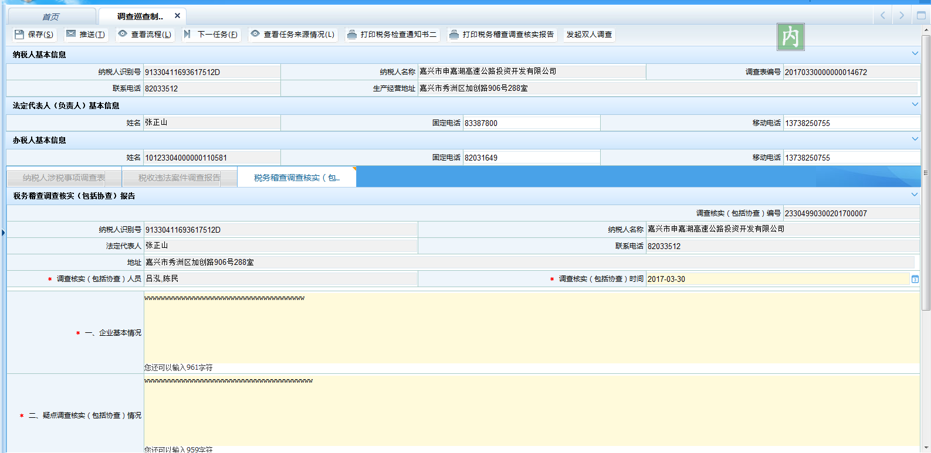
Task: Click the 发起双人调查 button
Action: pos(589,35)
